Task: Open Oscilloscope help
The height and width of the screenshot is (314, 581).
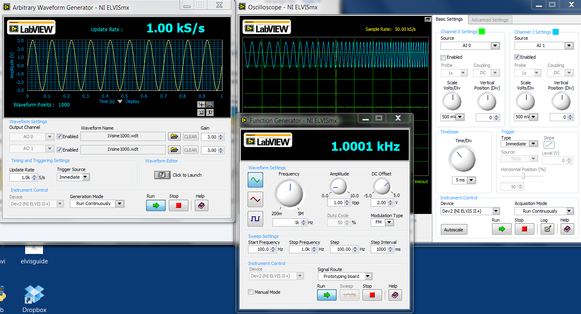Action: point(567,229)
